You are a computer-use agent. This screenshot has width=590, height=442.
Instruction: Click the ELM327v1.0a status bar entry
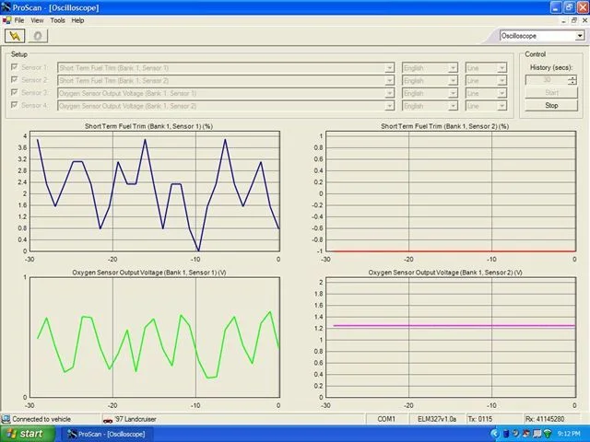point(437,419)
